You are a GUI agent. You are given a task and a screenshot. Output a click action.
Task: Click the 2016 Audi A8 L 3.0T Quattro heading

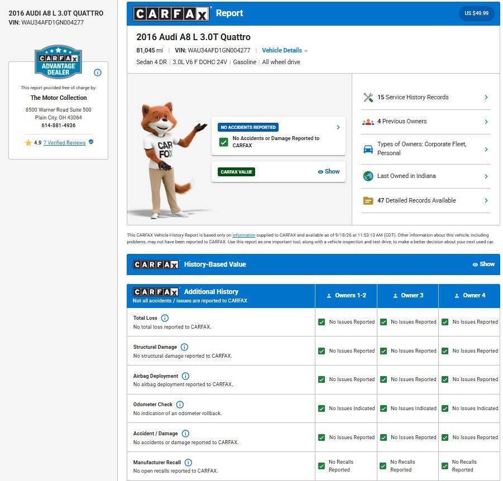(x=193, y=37)
